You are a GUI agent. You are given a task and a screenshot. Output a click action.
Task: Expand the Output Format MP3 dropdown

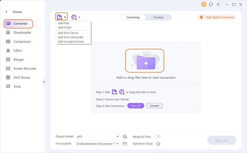117,136
